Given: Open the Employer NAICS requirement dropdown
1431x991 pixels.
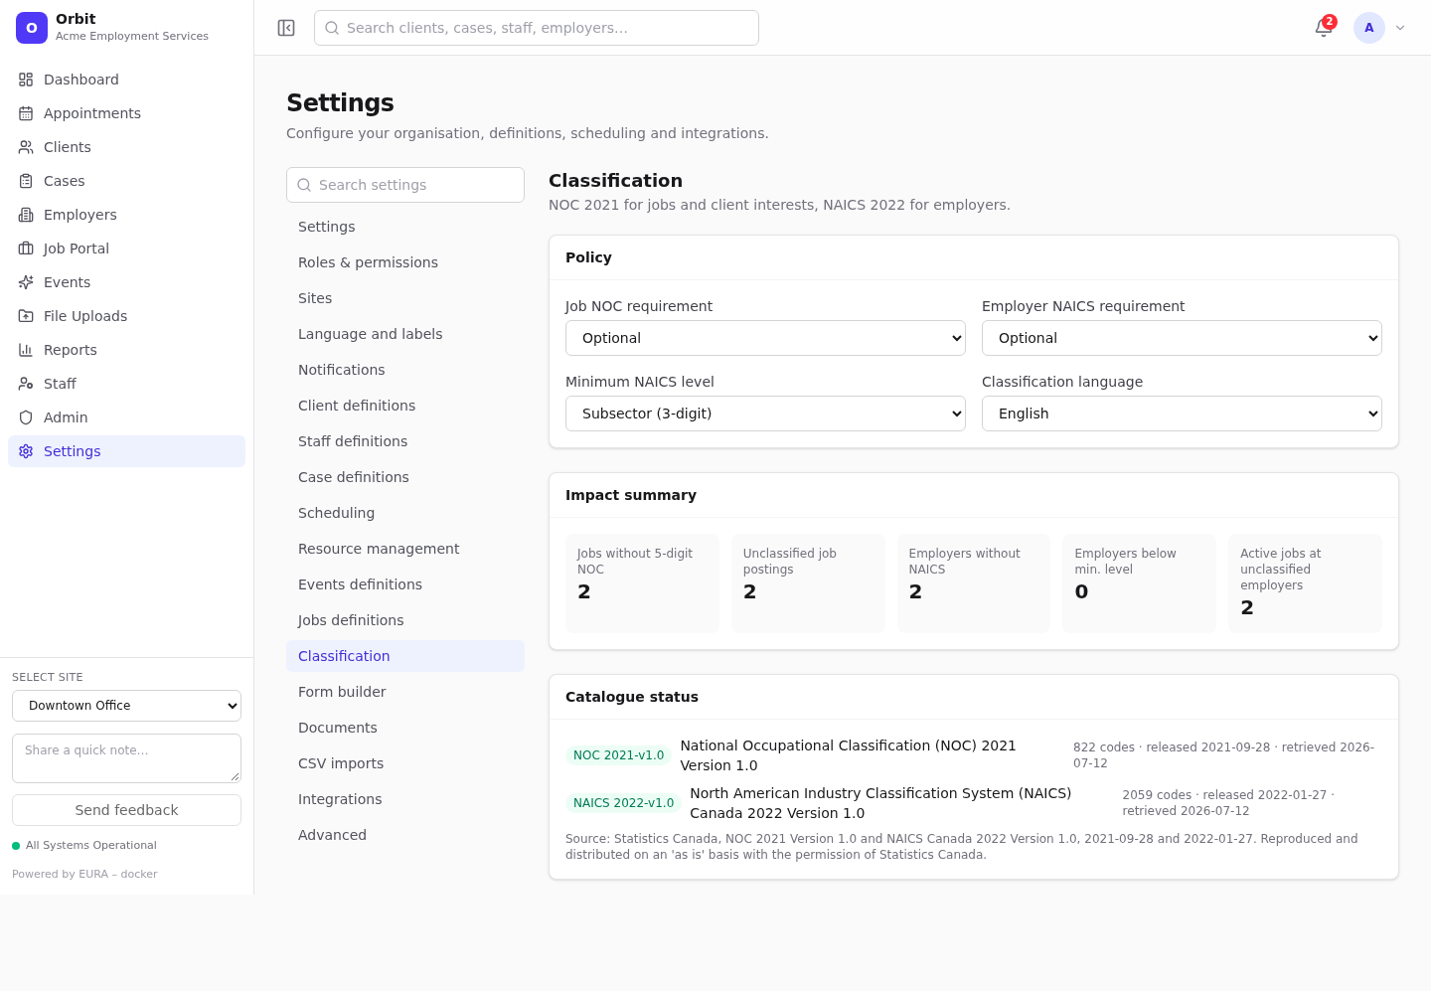Looking at the screenshot, I should [x=1182, y=338].
